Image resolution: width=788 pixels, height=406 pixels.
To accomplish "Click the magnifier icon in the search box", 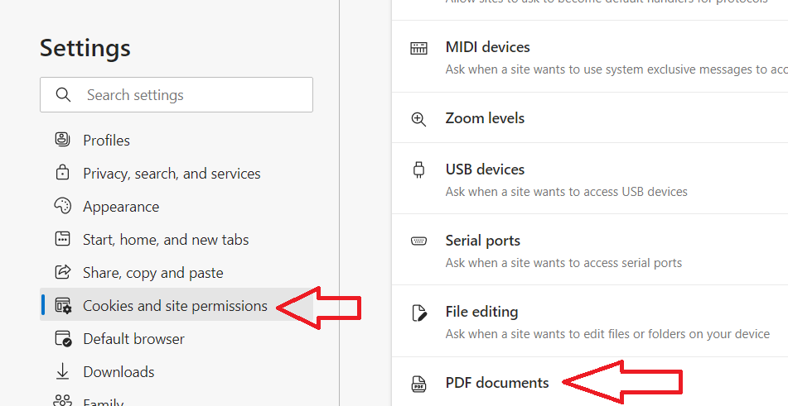I will (x=63, y=95).
